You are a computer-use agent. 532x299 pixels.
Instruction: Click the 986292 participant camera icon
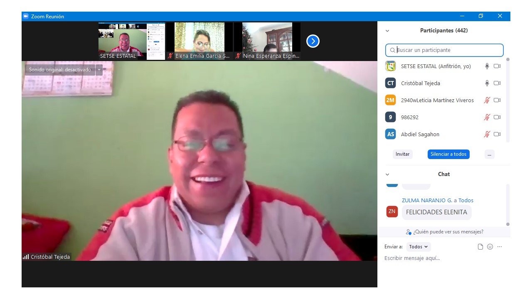pyautogui.click(x=497, y=117)
